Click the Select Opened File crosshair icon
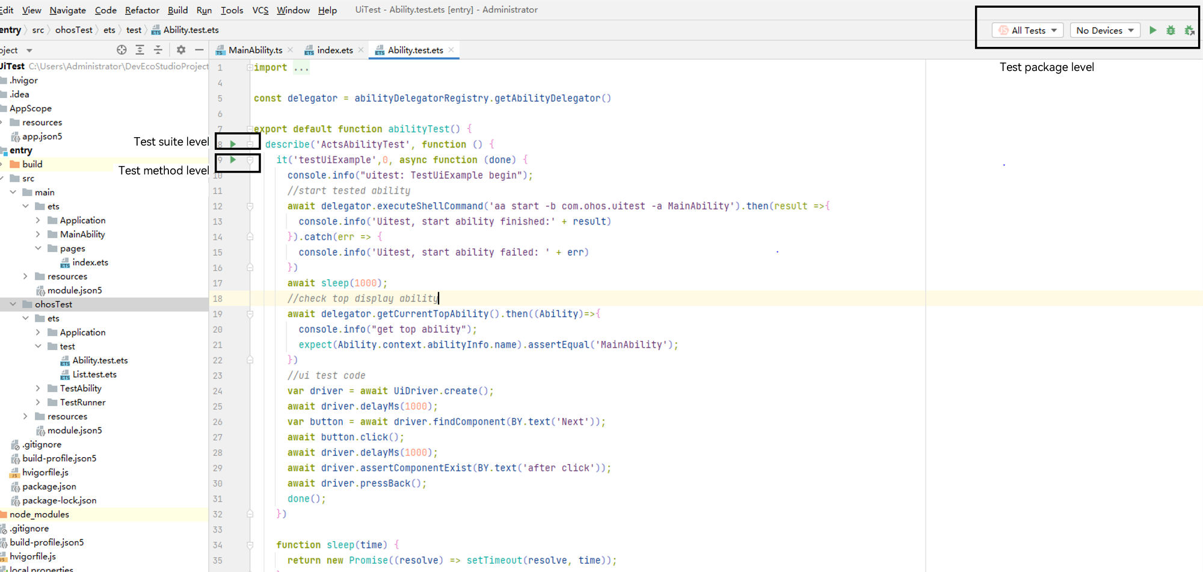This screenshot has width=1203, height=572. (x=122, y=50)
